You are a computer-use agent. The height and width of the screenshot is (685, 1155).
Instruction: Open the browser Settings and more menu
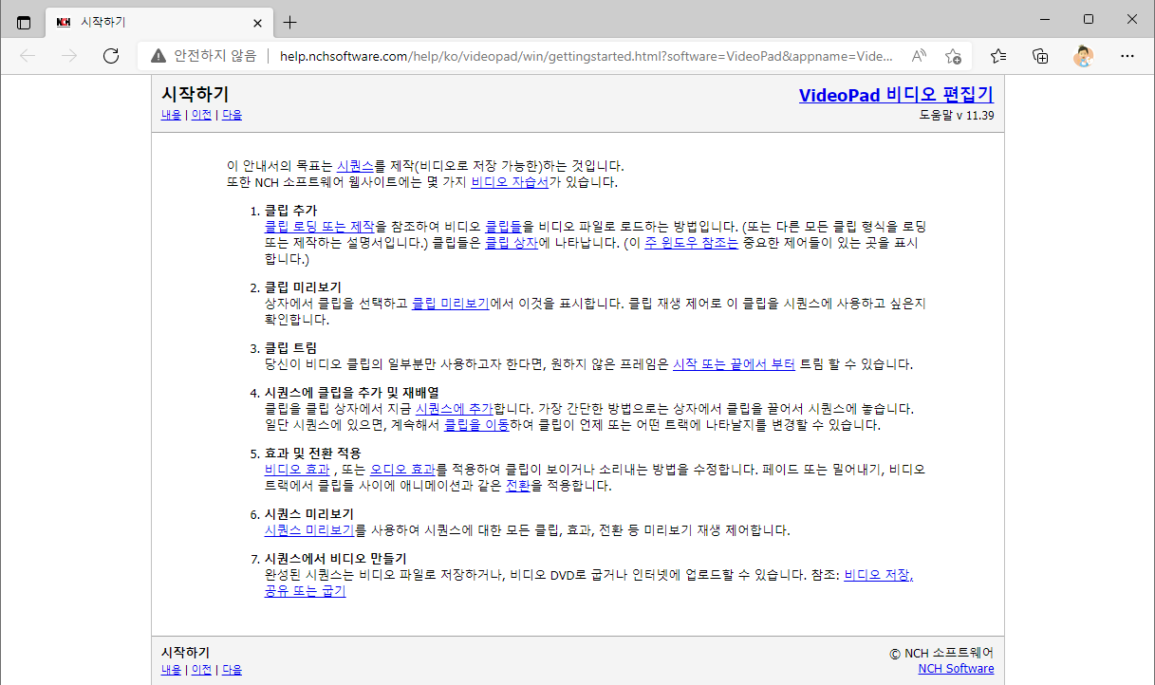click(1127, 56)
